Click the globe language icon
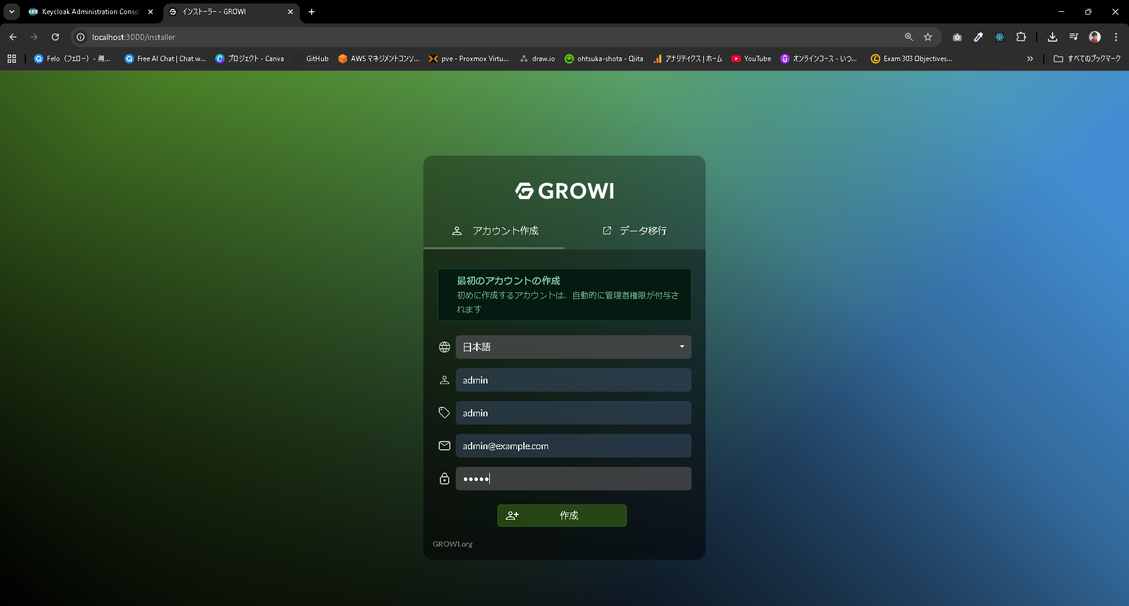The image size is (1129, 606). (445, 347)
